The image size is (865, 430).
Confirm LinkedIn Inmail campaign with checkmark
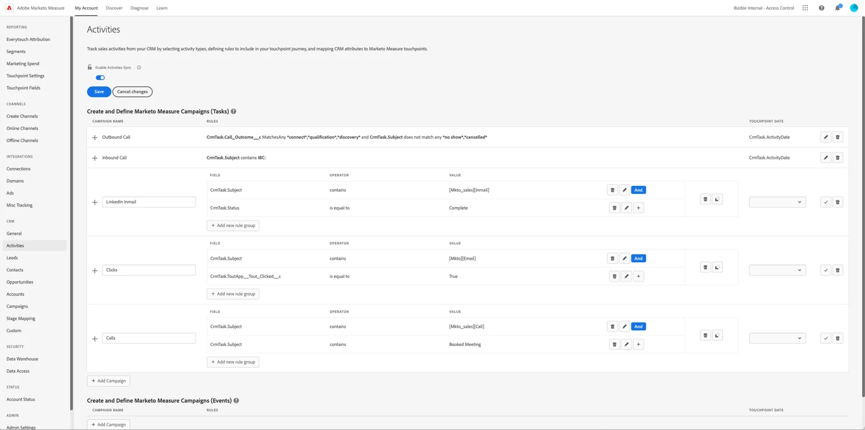826,202
